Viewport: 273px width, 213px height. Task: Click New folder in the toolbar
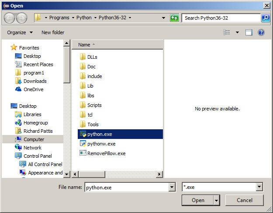pos(53,32)
